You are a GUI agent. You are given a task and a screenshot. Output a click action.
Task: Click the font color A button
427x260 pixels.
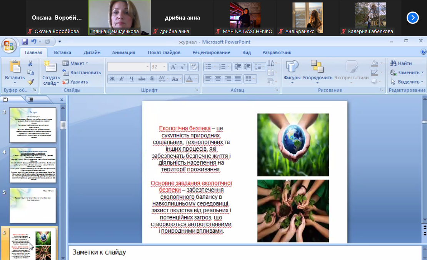189,79
